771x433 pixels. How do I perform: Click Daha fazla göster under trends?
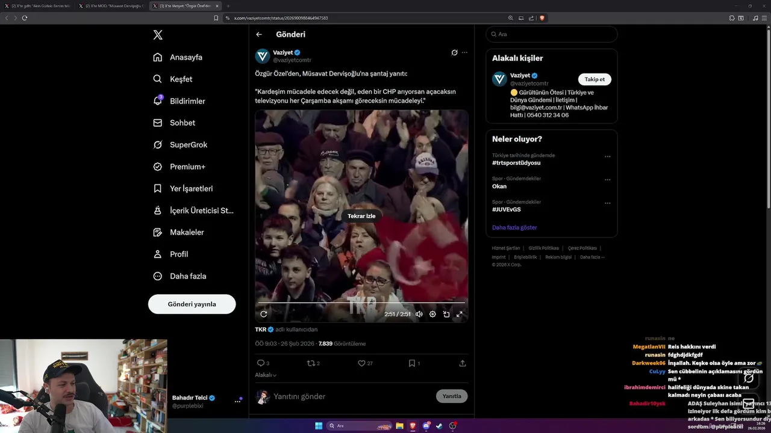(x=514, y=227)
